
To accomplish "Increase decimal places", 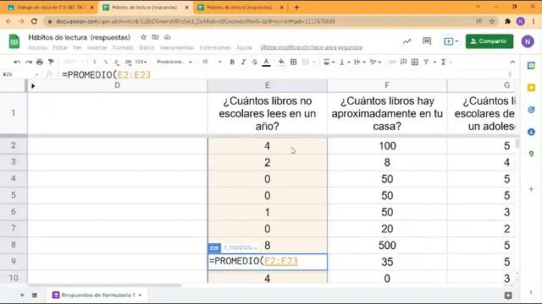I will [x=128, y=62].
